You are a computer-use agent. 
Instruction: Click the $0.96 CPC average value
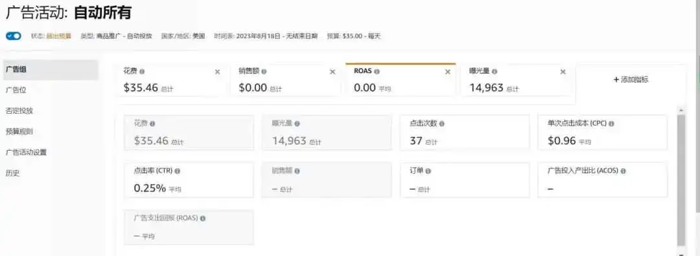coord(561,141)
